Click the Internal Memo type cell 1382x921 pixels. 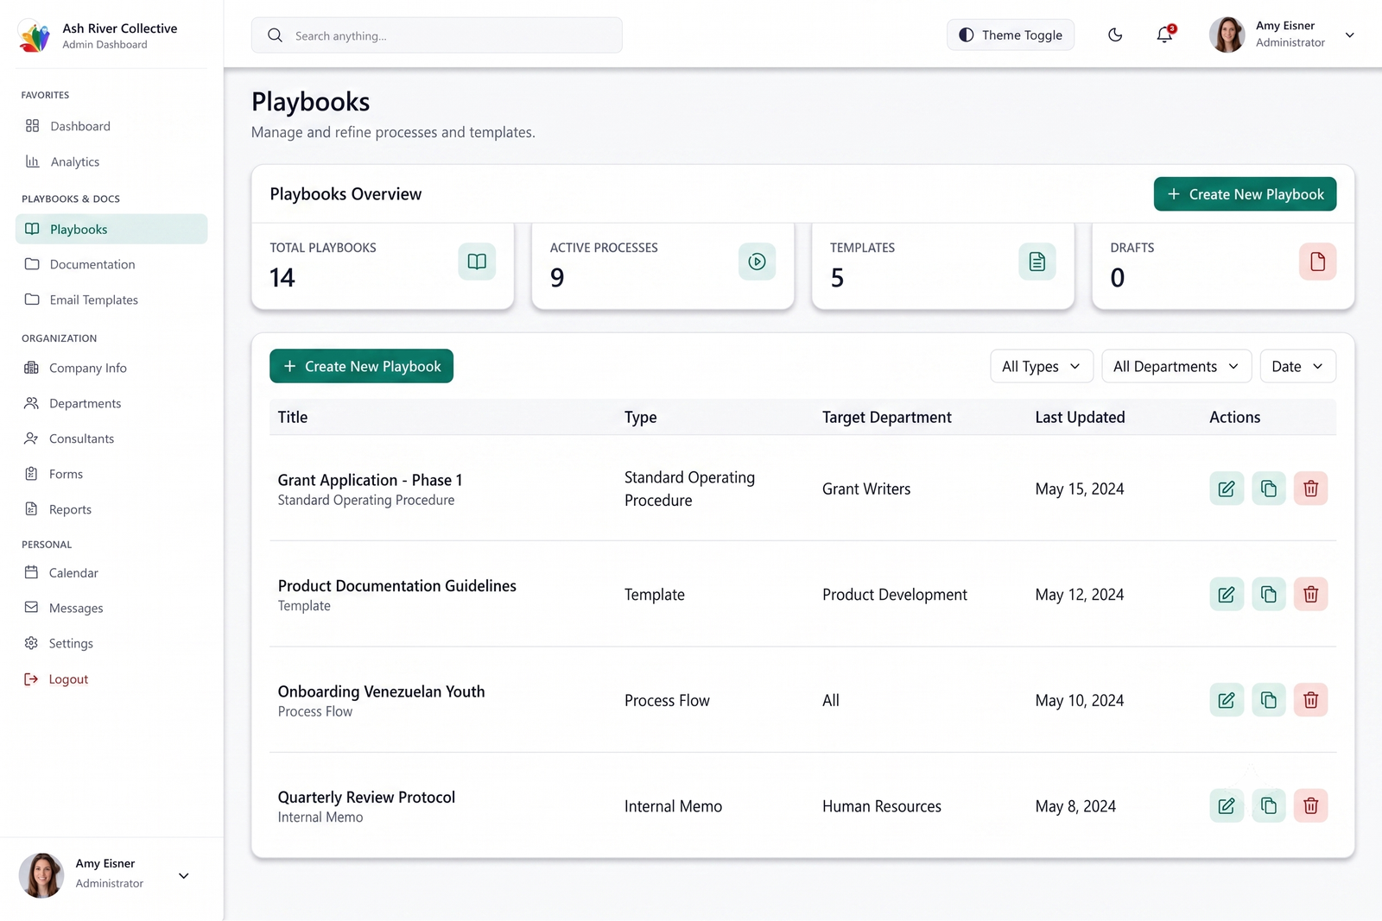(673, 806)
